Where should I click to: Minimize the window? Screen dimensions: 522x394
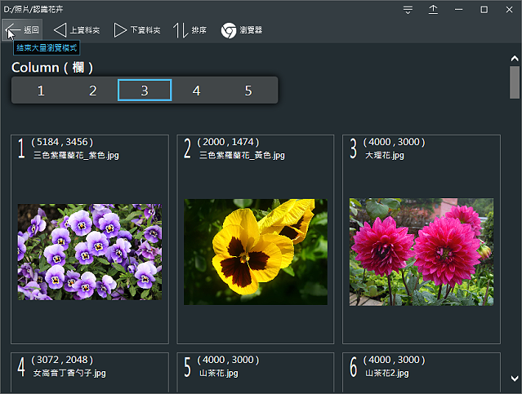[x=459, y=10]
